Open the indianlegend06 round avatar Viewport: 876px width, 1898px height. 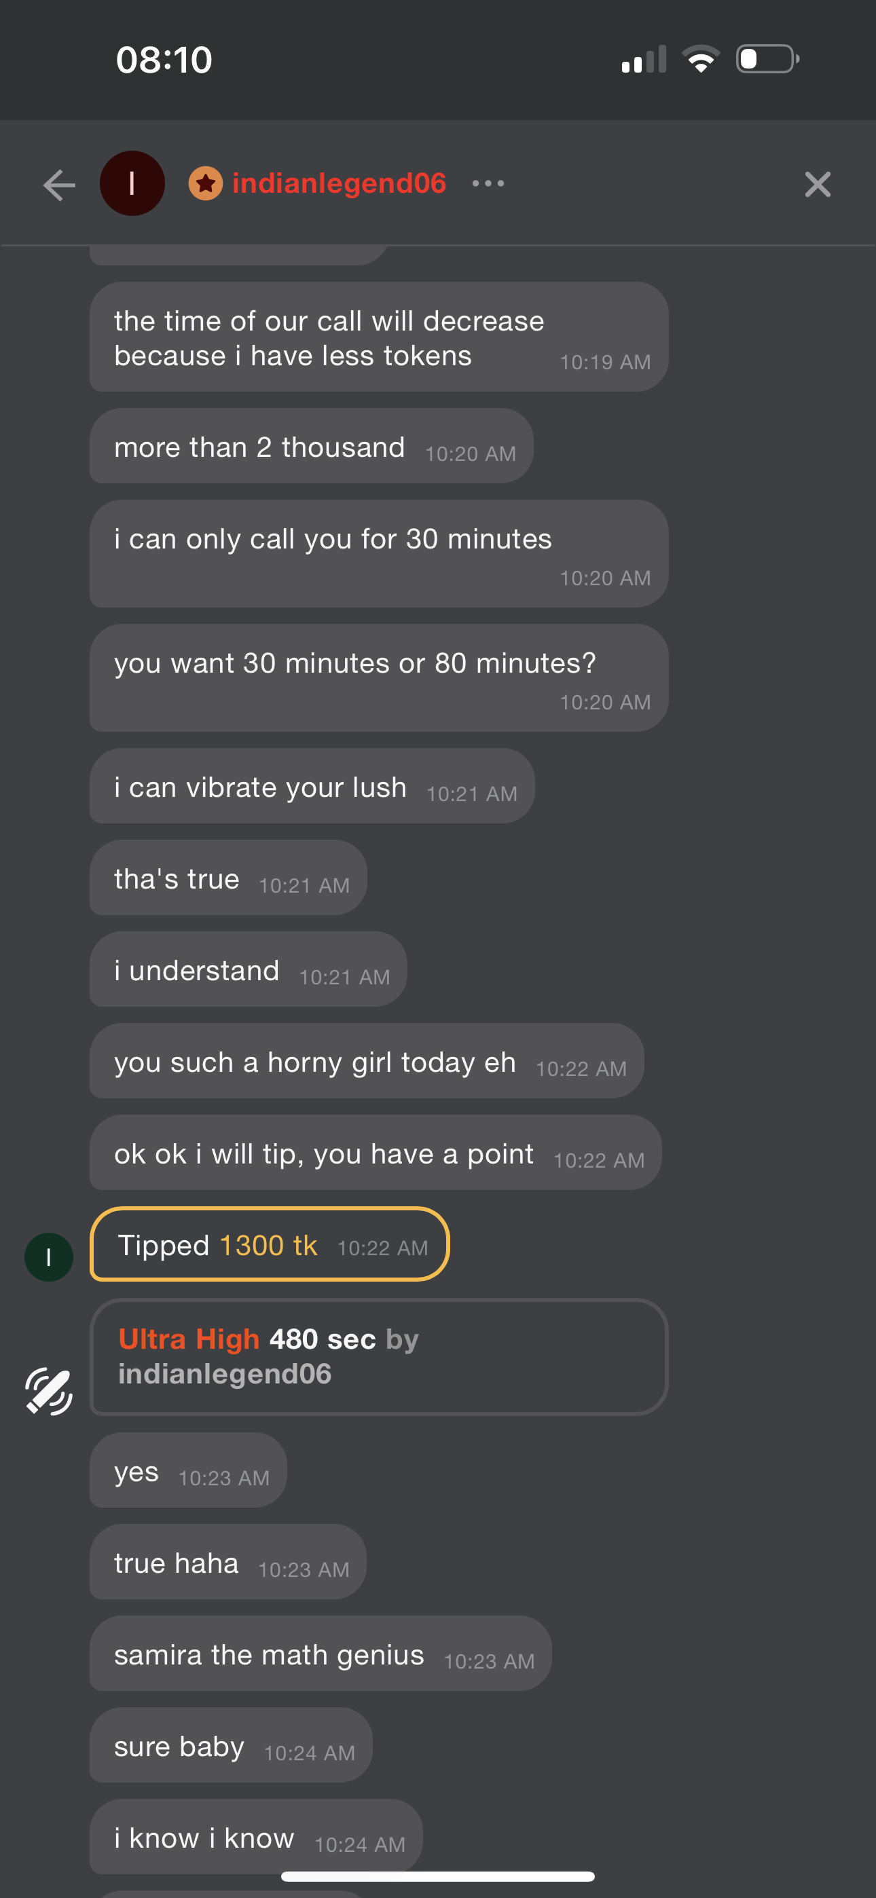coord(132,183)
